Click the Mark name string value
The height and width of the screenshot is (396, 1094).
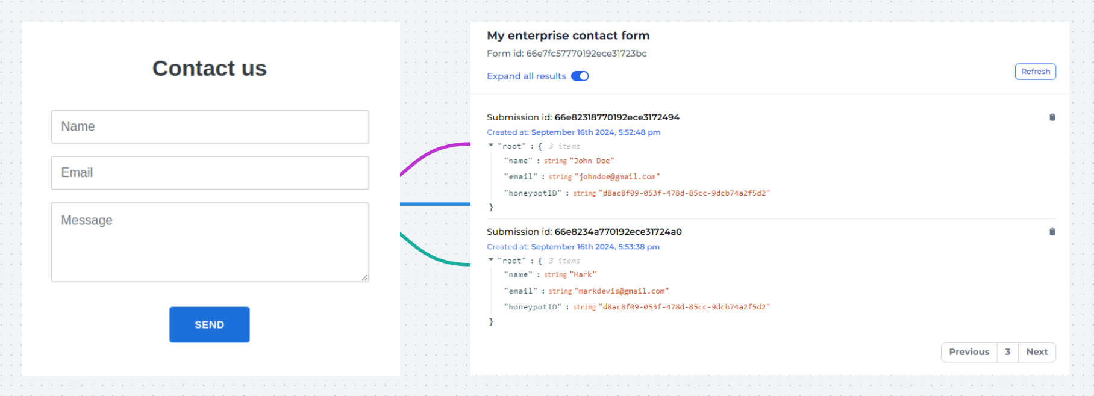pyautogui.click(x=583, y=274)
